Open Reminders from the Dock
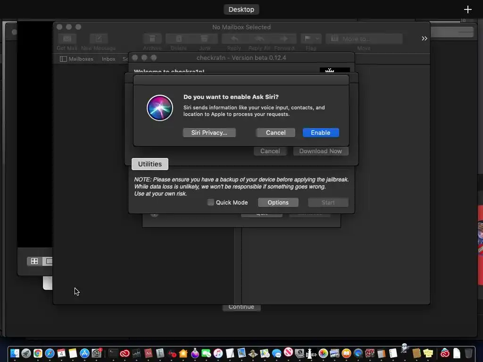The width and height of the screenshot is (483, 362). tap(393, 353)
